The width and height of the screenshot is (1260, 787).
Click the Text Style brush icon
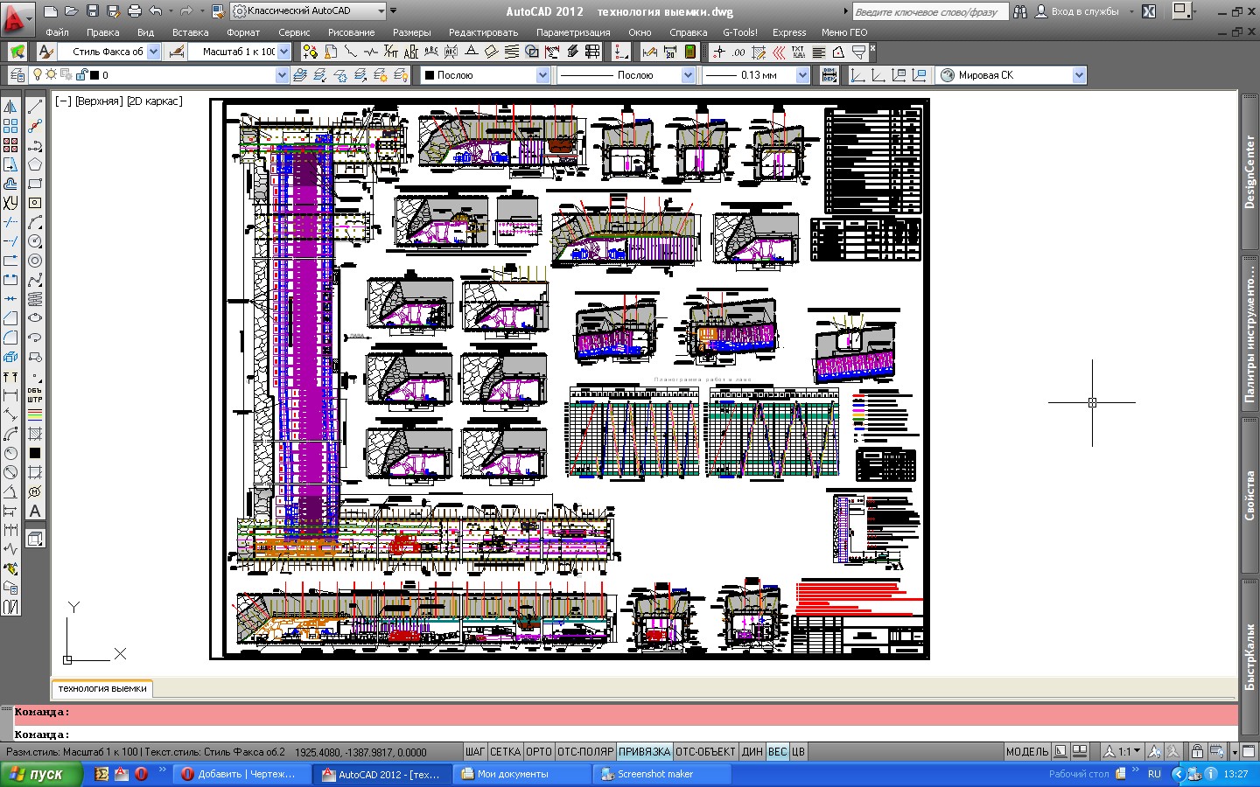(x=46, y=52)
